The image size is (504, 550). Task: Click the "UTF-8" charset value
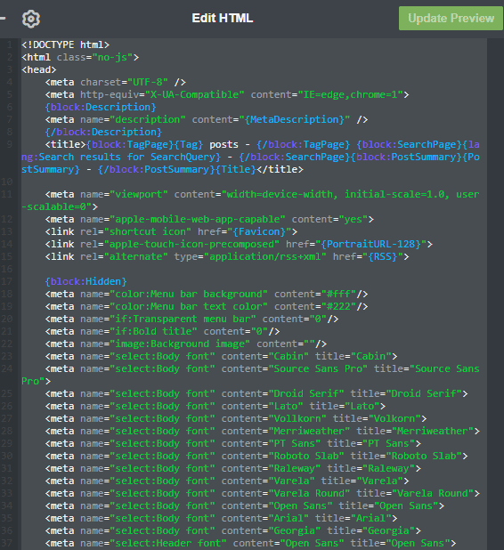coord(148,82)
